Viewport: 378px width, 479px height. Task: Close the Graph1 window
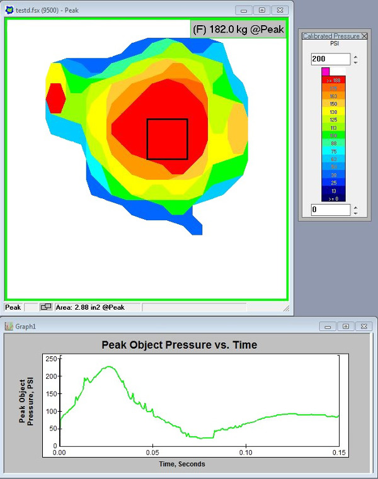tap(364, 327)
